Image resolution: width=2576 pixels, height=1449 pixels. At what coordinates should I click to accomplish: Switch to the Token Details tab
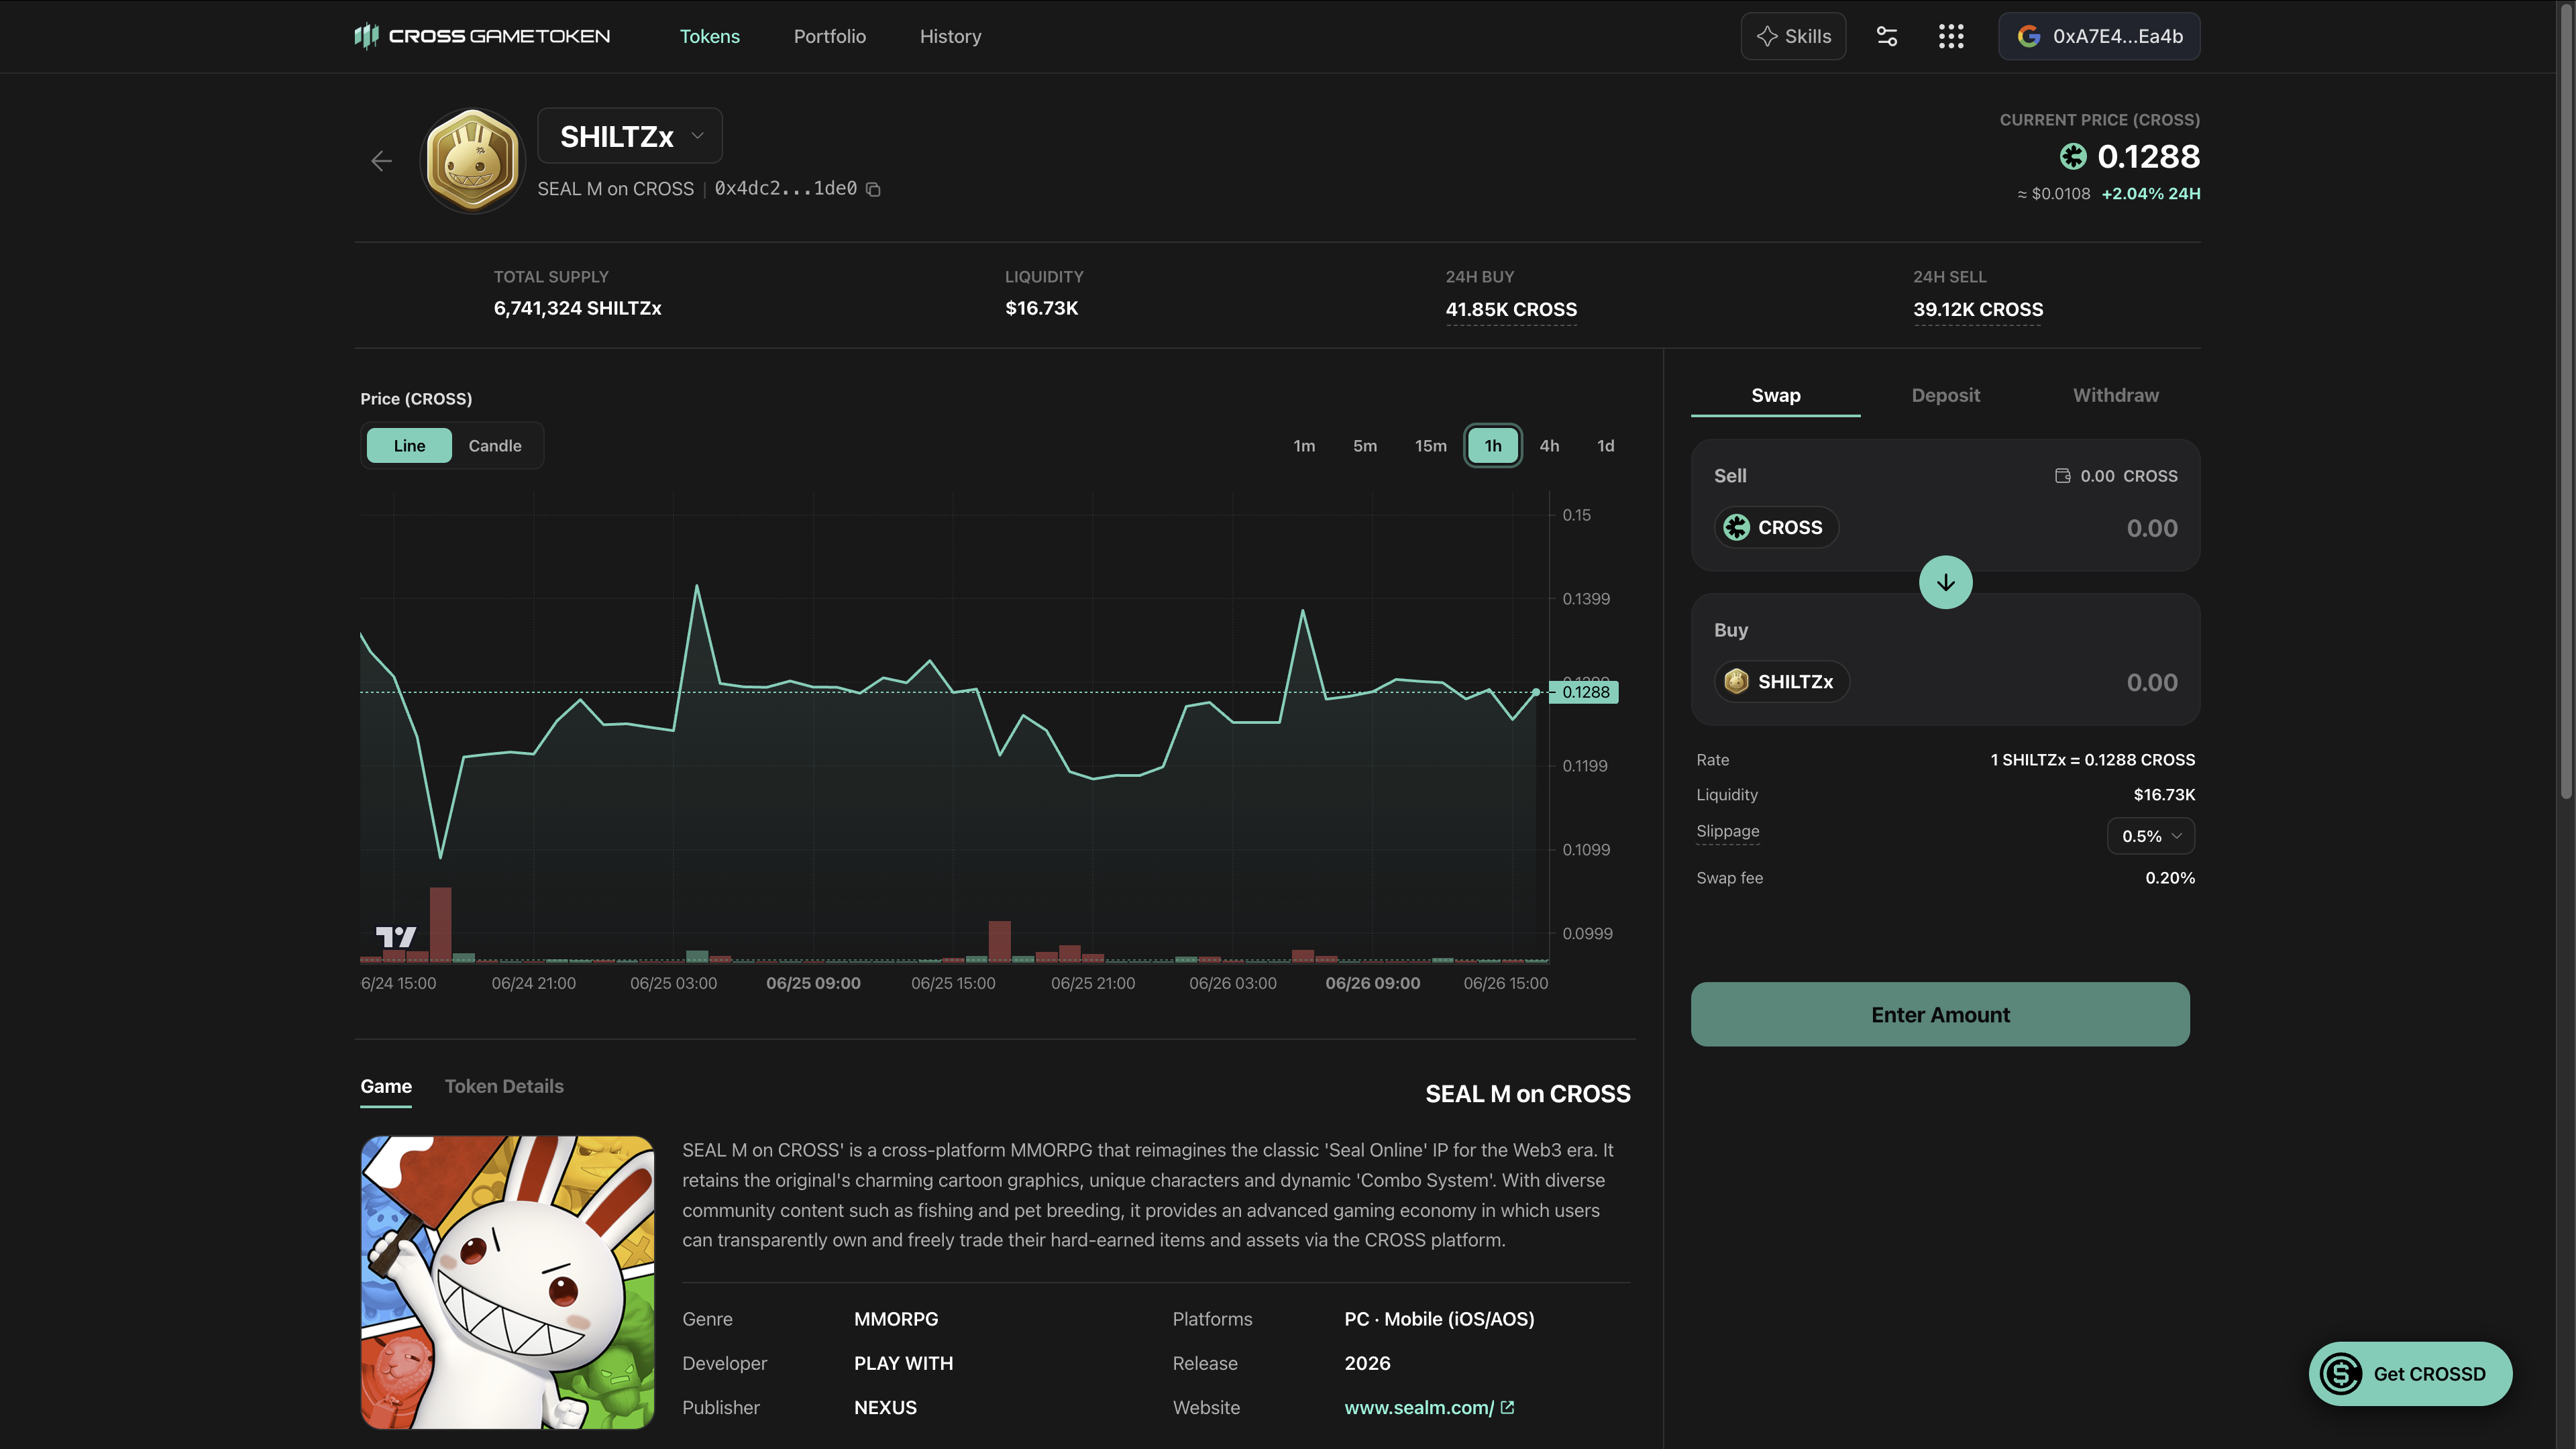click(x=504, y=1086)
